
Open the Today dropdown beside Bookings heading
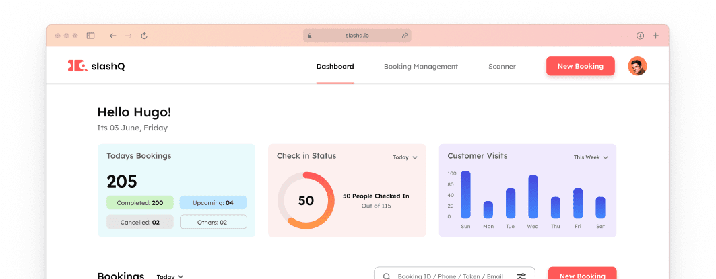coord(170,276)
